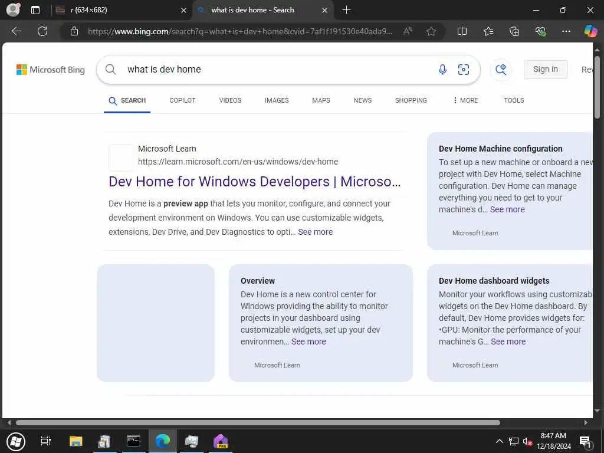See more in the Overview card
This screenshot has height=453, width=604.
[x=308, y=342]
